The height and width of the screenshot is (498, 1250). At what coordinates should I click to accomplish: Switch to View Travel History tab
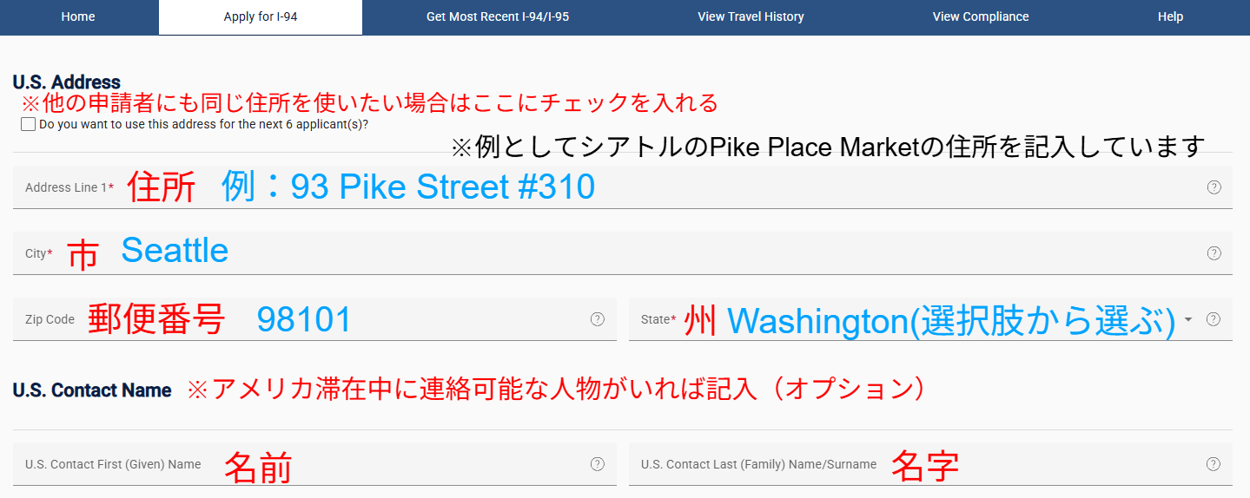coord(751,17)
